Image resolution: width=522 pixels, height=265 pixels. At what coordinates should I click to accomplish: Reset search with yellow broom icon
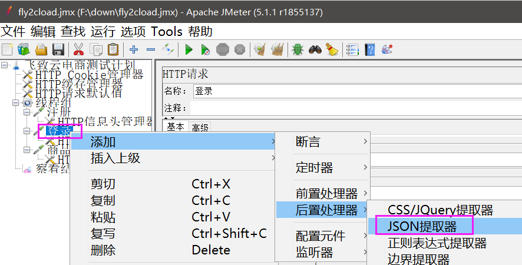(332, 49)
